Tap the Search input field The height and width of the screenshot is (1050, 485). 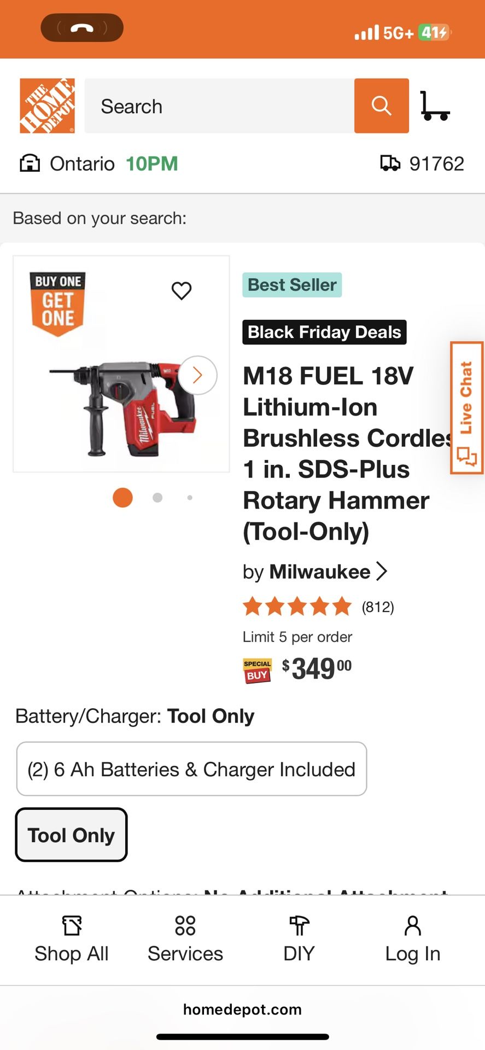coord(219,106)
